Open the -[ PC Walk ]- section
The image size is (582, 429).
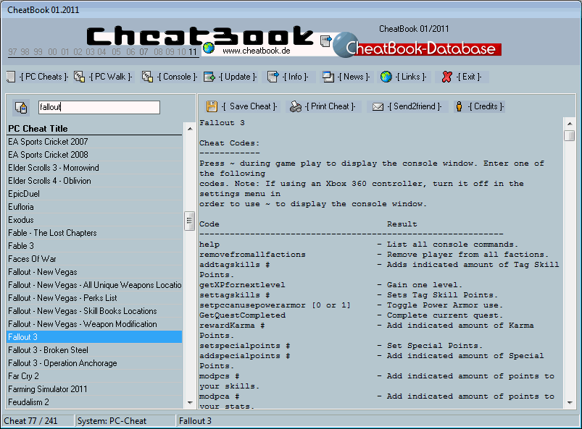click(111, 77)
